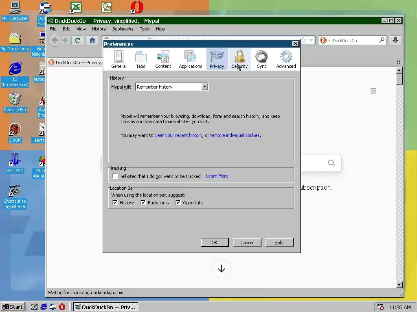The height and width of the screenshot is (312, 417).
Task: Open the Applications preferences pane
Action: pyautogui.click(x=191, y=59)
